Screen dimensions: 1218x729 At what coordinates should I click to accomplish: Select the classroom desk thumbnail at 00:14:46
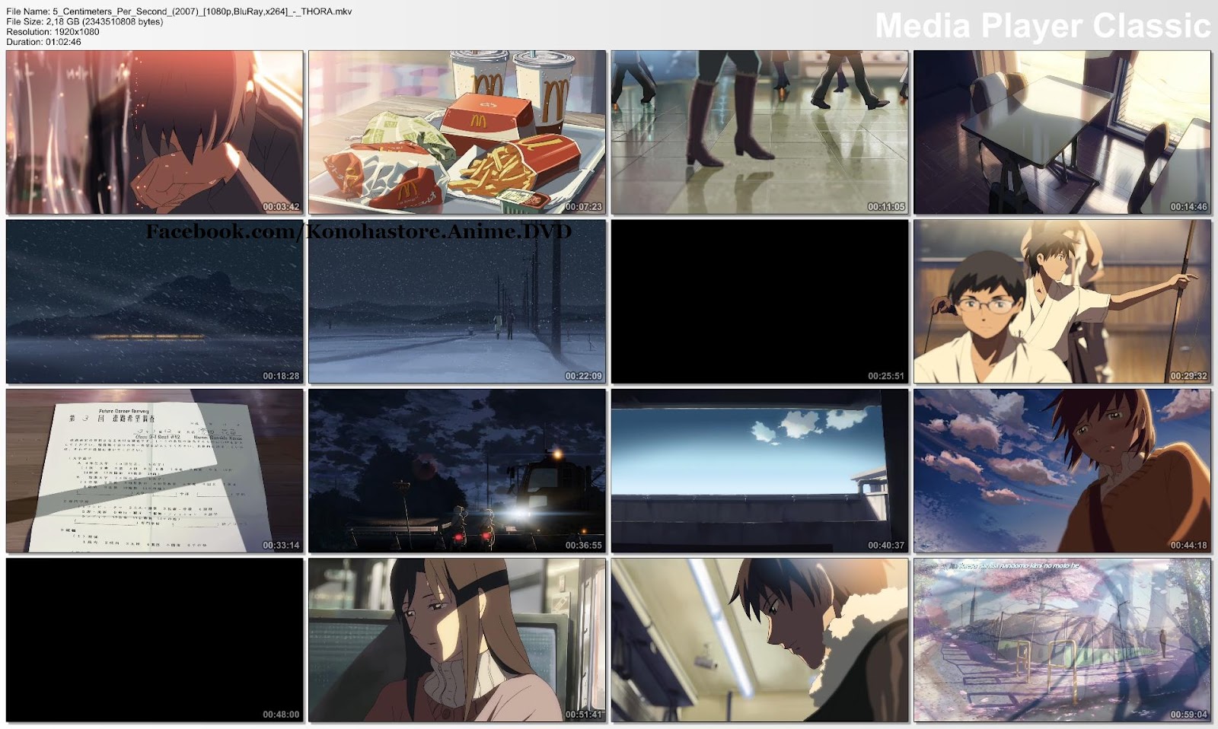point(1062,132)
